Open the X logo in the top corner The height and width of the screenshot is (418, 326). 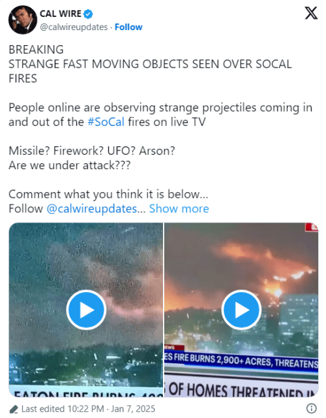click(311, 13)
